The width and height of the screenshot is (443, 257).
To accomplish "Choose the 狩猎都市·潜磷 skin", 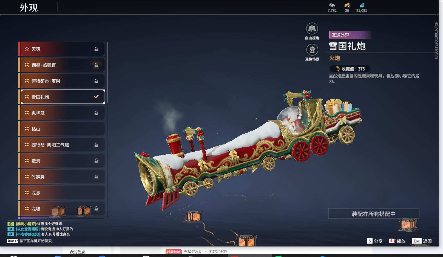I will 62,81.
